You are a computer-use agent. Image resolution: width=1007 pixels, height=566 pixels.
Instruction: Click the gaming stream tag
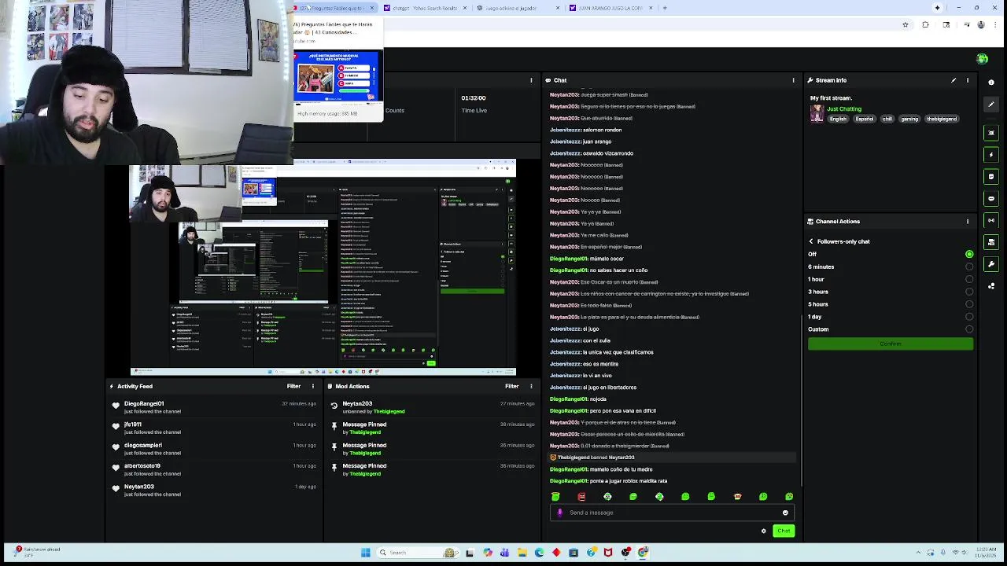909,119
